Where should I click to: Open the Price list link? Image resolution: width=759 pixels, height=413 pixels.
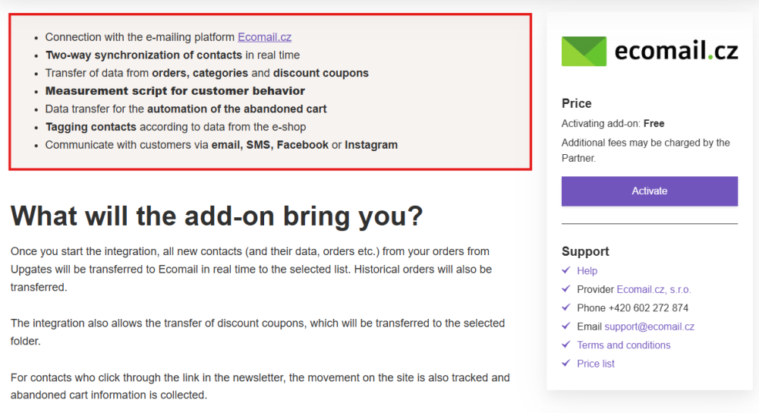pyautogui.click(x=595, y=364)
